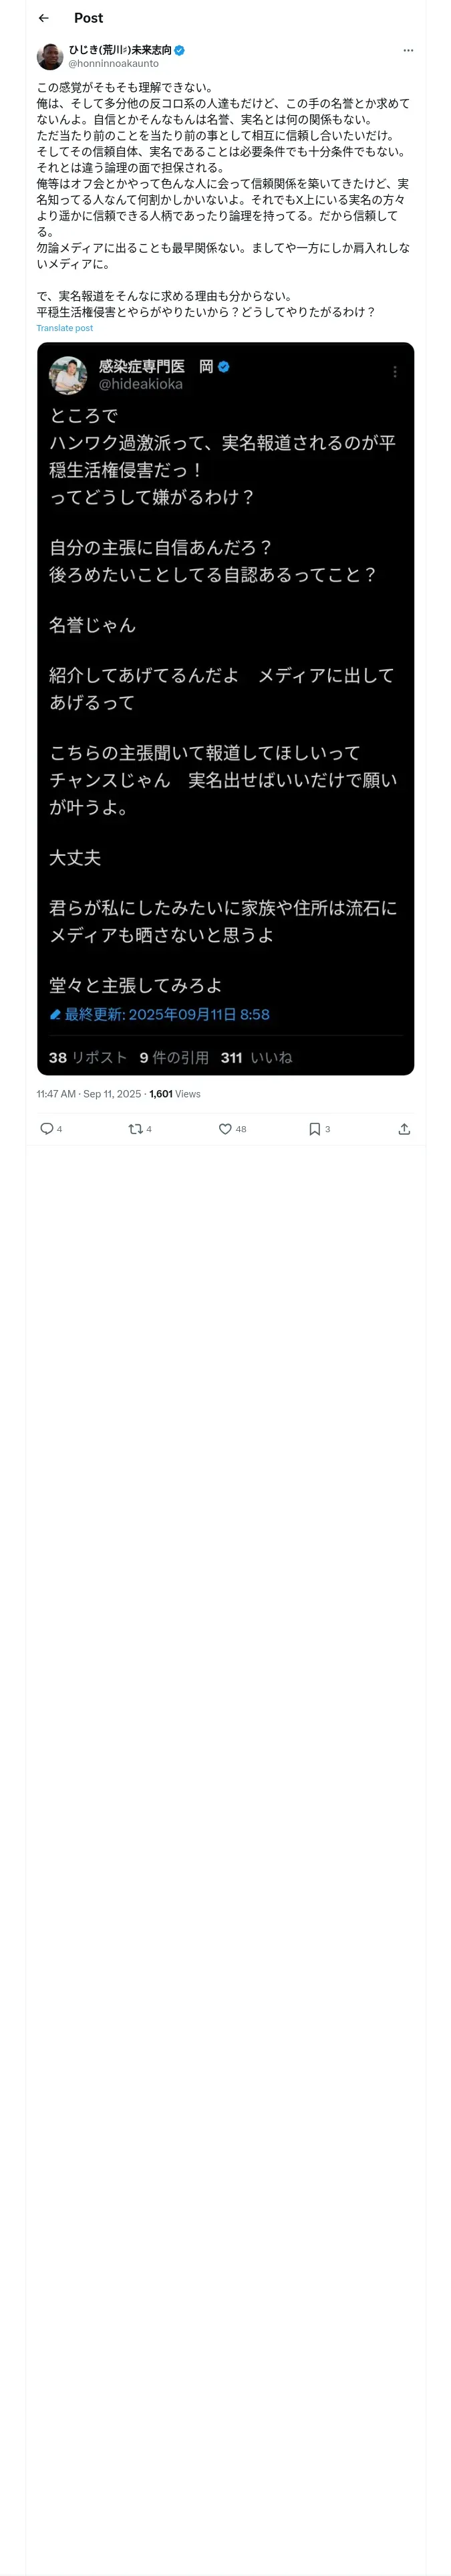Click the blue verified badge beside 感染症専門医 岡
Image resolution: width=451 pixels, height=2576 pixels.
[224, 367]
